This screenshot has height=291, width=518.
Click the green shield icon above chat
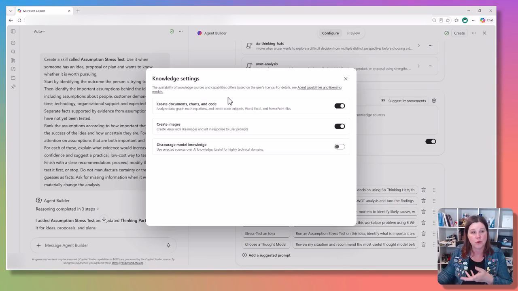click(x=172, y=31)
